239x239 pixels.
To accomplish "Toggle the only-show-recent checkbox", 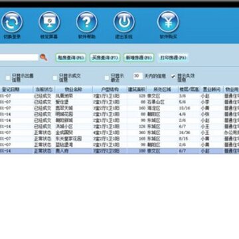I will click(x=107, y=78).
